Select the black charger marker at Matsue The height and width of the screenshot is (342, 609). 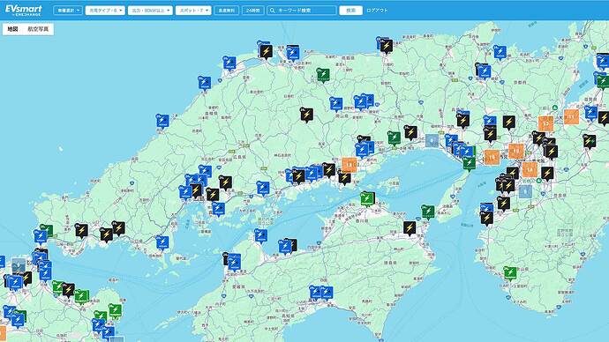[x=266, y=52]
